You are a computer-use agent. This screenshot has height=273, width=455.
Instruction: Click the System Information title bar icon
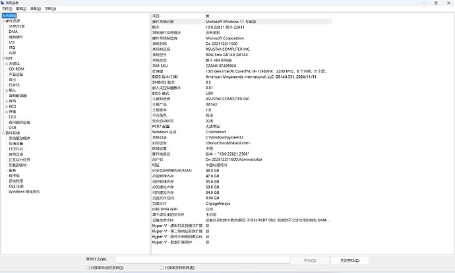click(3, 3)
